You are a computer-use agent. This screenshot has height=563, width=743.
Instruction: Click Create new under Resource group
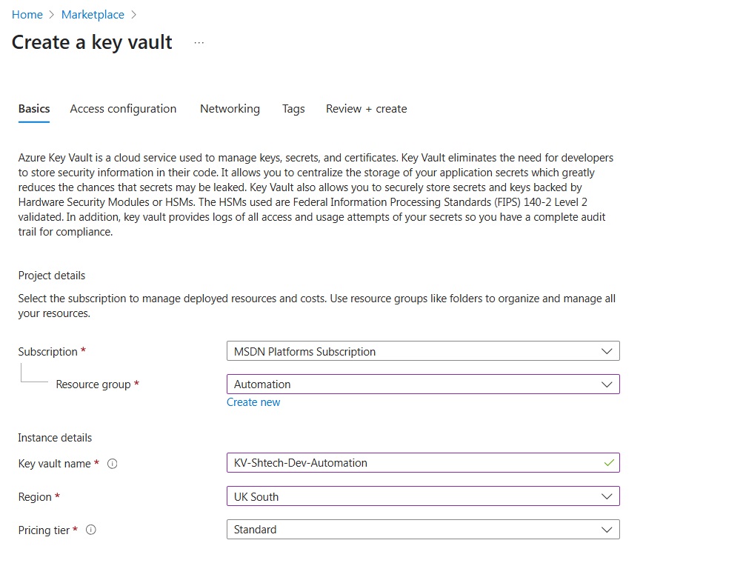[253, 402]
